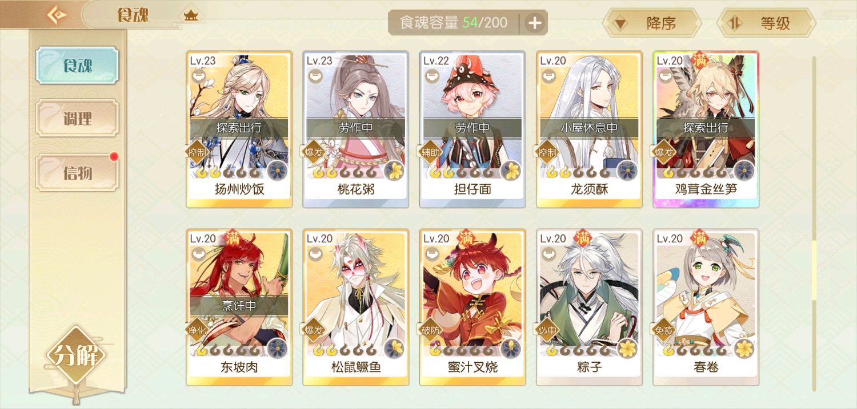Add food soul capacity with plus icon
The width and height of the screenshot is (857, 409).
click(x=534, y=23)
